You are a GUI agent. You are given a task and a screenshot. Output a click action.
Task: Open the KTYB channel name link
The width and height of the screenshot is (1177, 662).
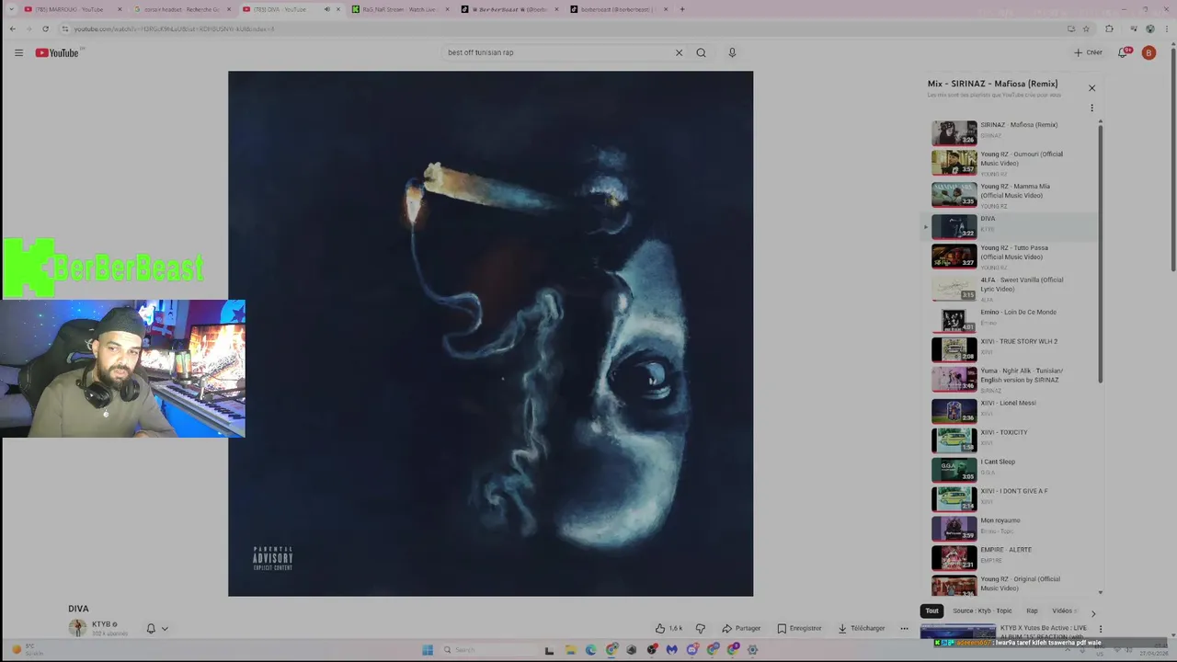[101, 624]
